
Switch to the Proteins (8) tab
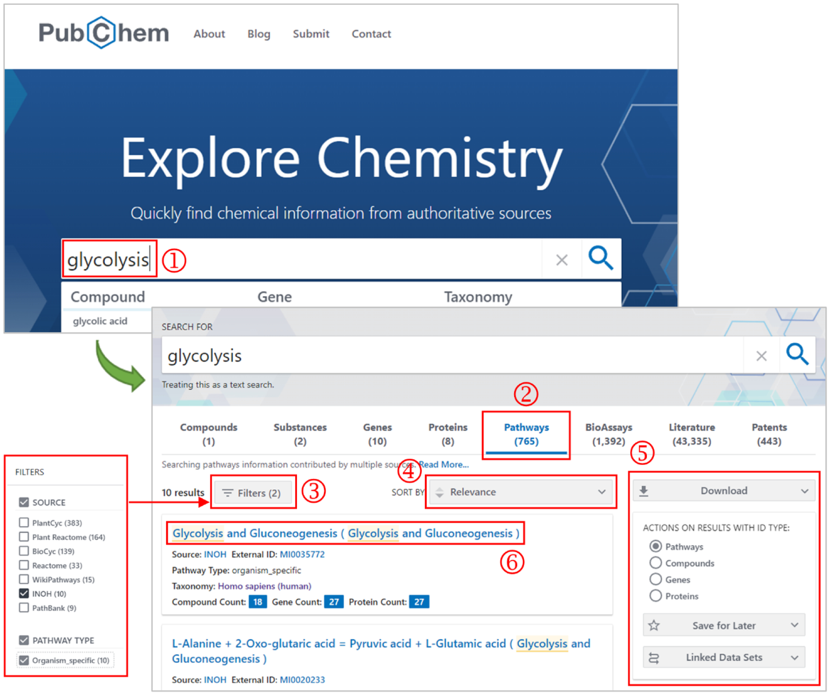tap(448, 434)
